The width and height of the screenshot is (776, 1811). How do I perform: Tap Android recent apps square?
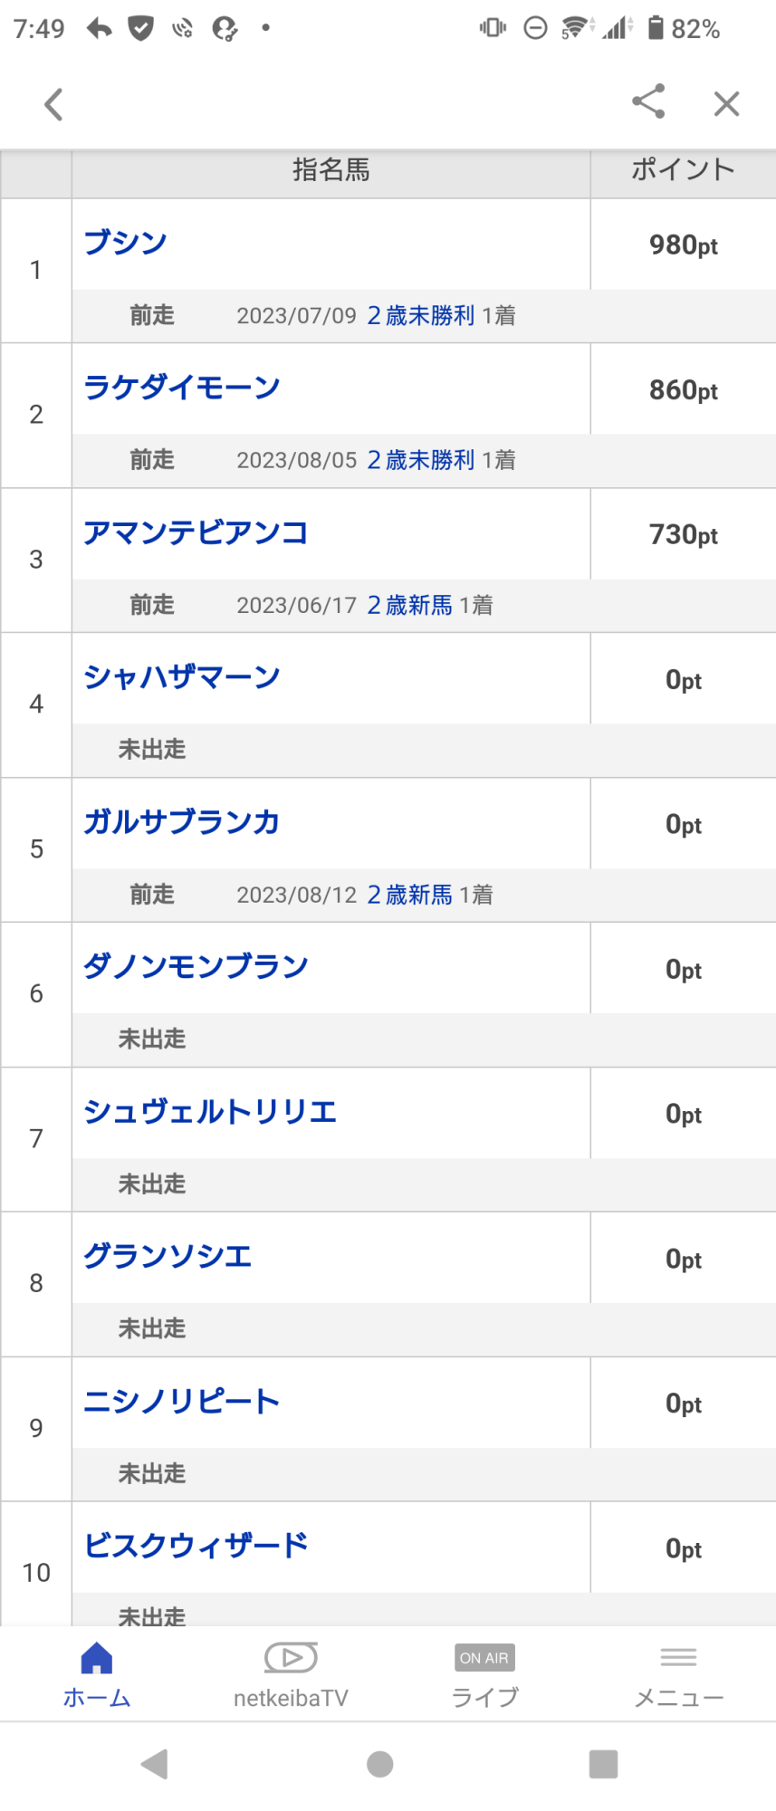pyautogui.click(x=603, y=1764)
